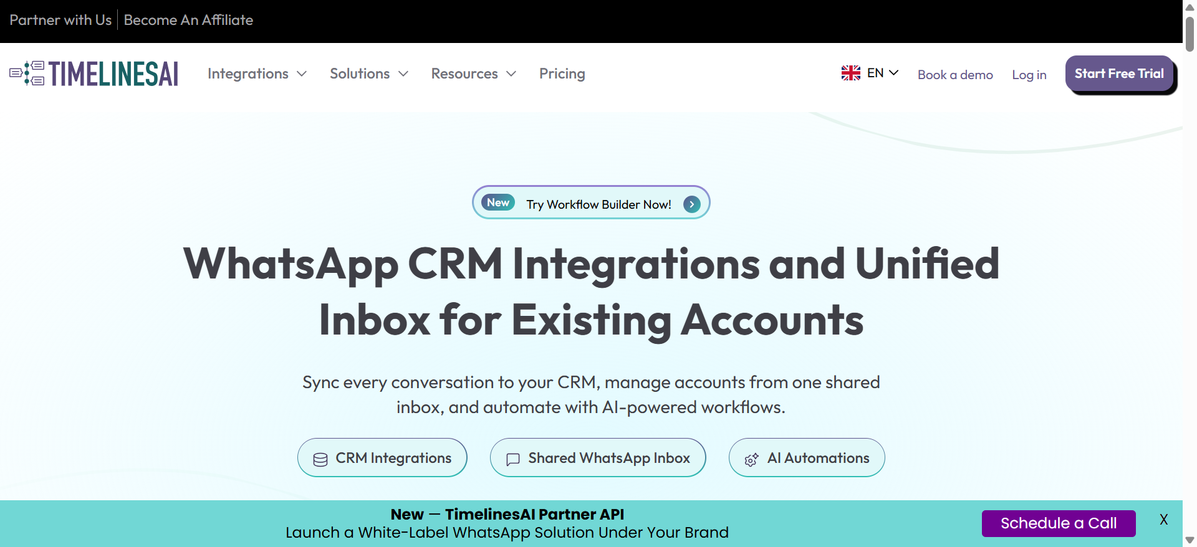1197x547 pixels.
Task: Go to the Pricing page
Action: click(x=562, y=74)
